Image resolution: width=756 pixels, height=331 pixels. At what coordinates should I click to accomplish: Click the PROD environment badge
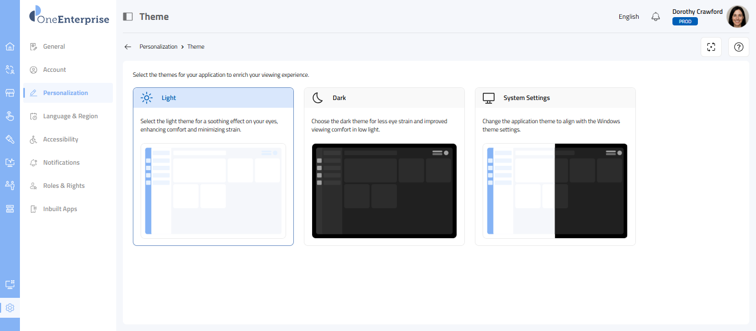[x=685, y=22]
